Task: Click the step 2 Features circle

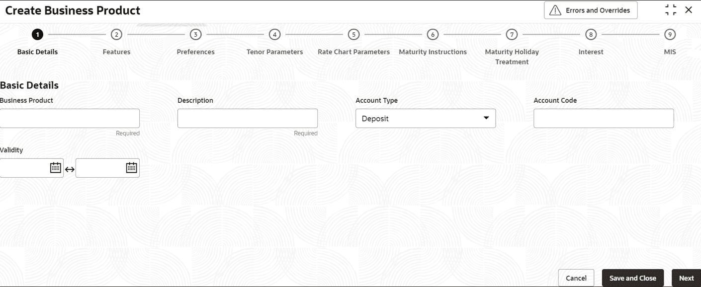Action: coord(116,34)
